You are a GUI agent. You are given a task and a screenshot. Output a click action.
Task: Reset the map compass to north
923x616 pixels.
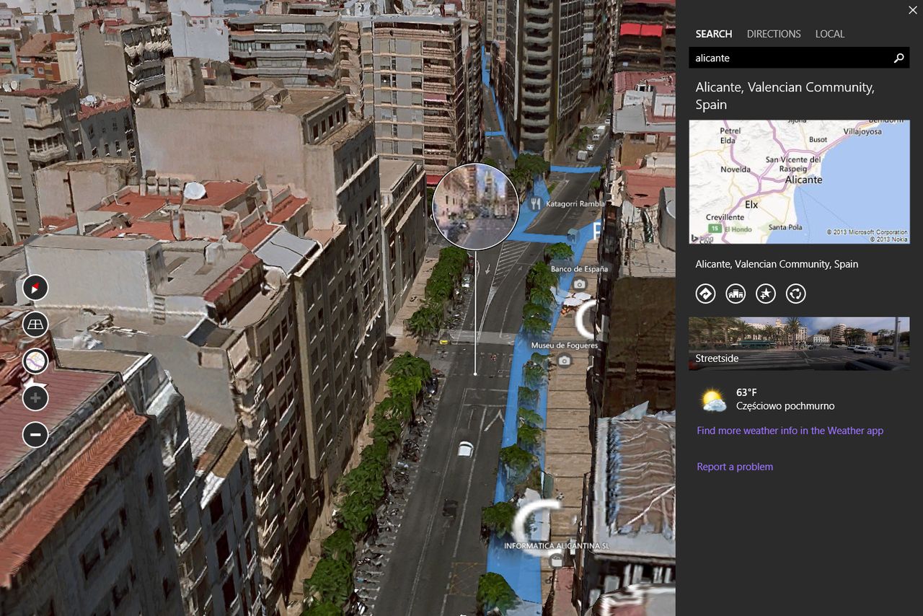(35, 288)
